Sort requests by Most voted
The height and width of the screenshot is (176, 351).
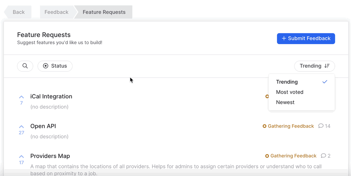290,92
